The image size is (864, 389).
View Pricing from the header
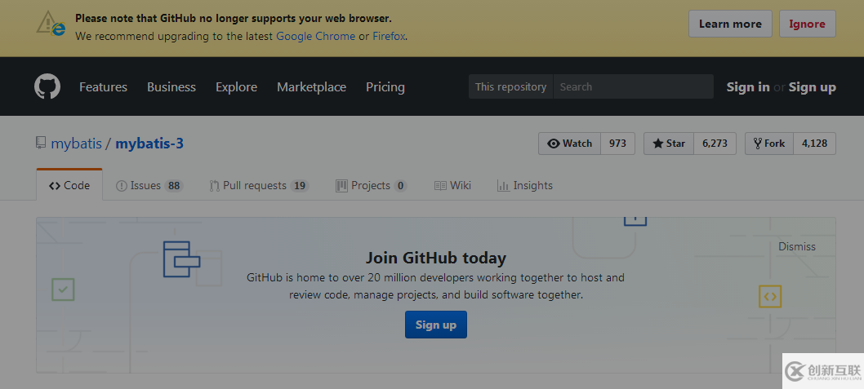click(385, 87)
